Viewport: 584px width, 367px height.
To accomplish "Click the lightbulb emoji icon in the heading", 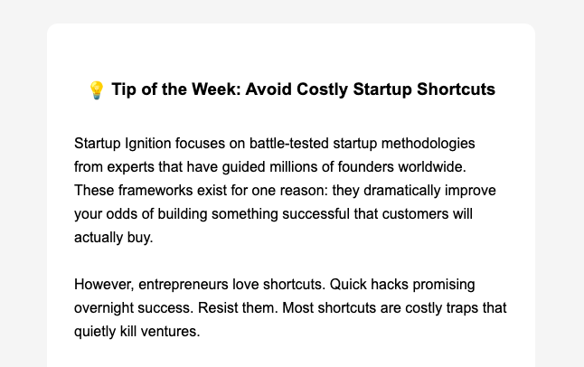I will point(97,90).
